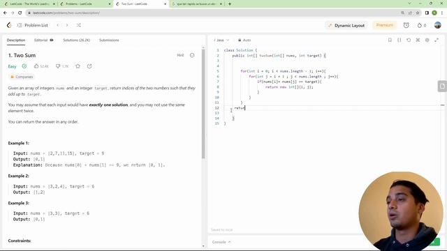The height and width of the screenshot is (251, 447).
Task: Click the description panel scrollbar
Action: coord(203,104)
